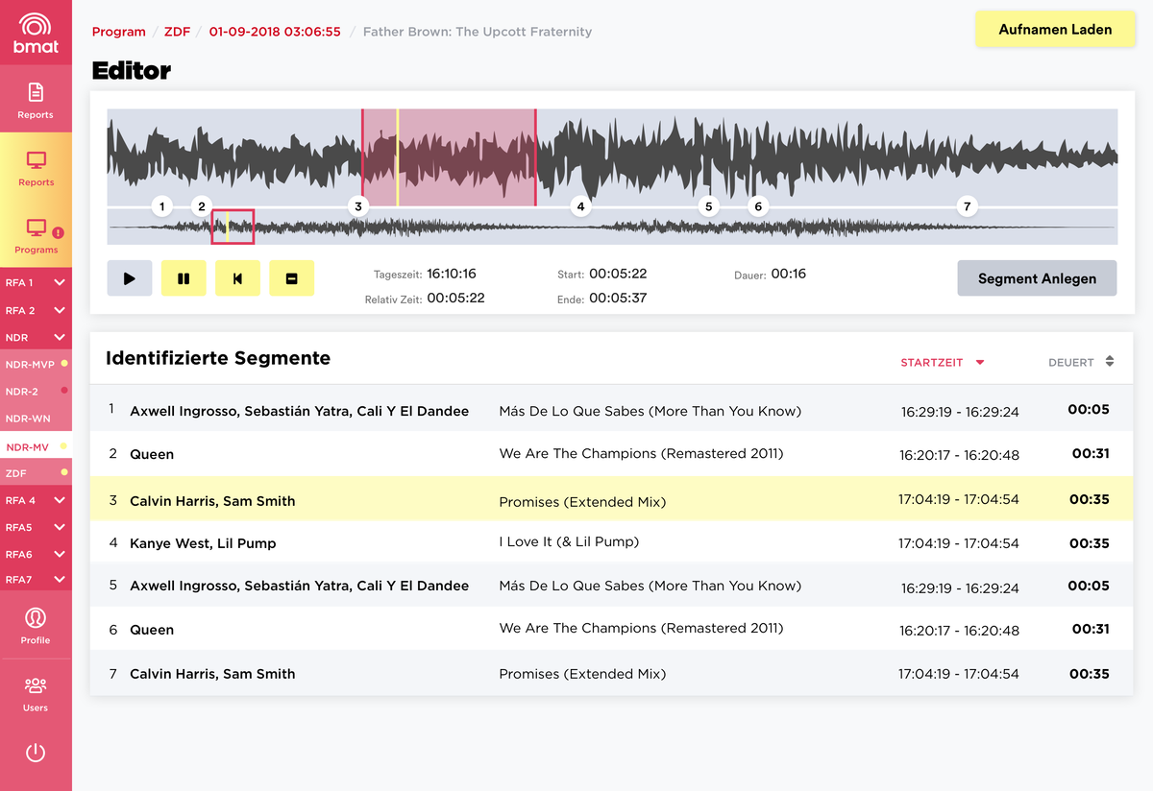Click timeline marker number 5
Screen dimensions: 1153x791
pos(708,205)
